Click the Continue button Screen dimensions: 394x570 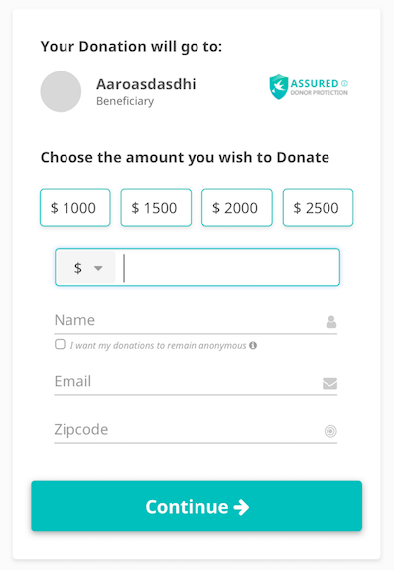tap(197, 506)
